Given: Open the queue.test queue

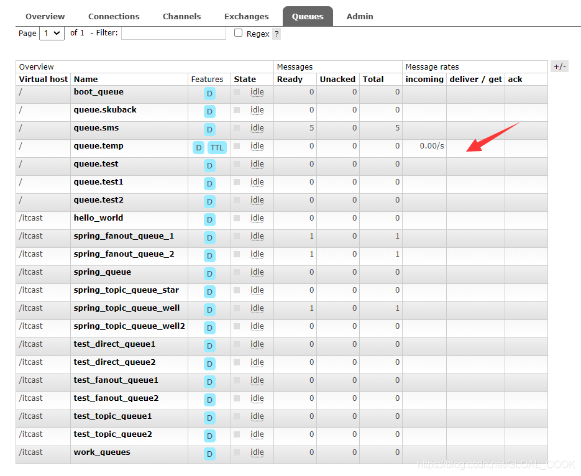Looking at the screenshot, I should click(x=96, y=163).
